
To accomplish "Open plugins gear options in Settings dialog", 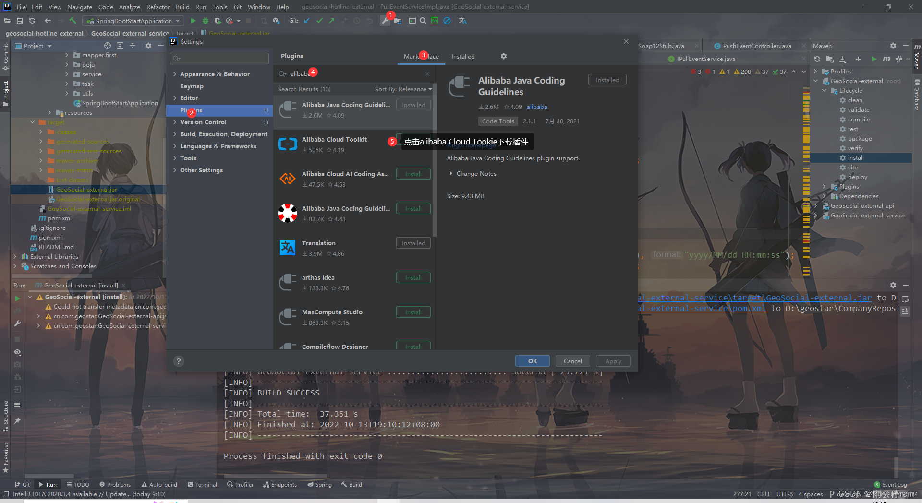I will [504, 56].
